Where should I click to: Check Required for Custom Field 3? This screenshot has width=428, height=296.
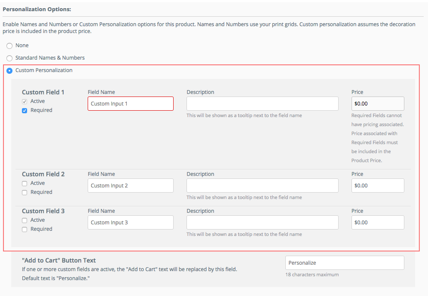[24, 229]
